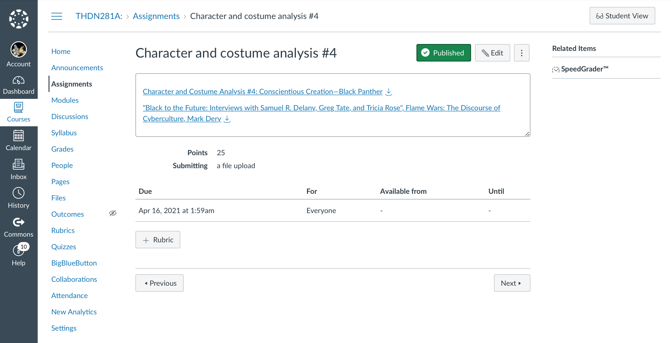Click the description box resize handle
The height and width of the screenshot is (343, 671).
tap(527, 134)
